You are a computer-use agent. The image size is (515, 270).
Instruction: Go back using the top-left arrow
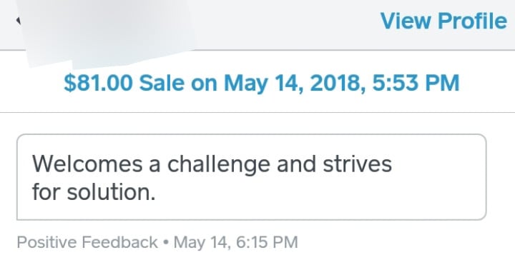(19, 21)
